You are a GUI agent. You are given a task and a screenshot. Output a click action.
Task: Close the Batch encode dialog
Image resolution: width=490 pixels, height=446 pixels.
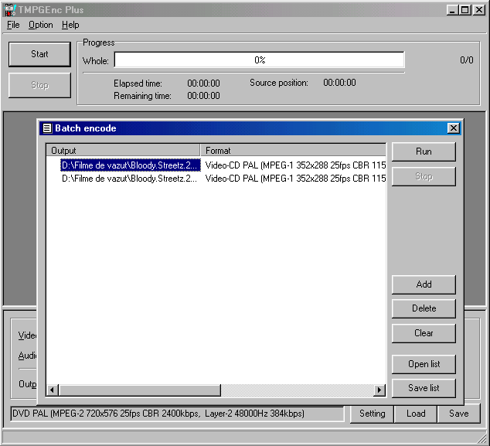coord(453,128)
